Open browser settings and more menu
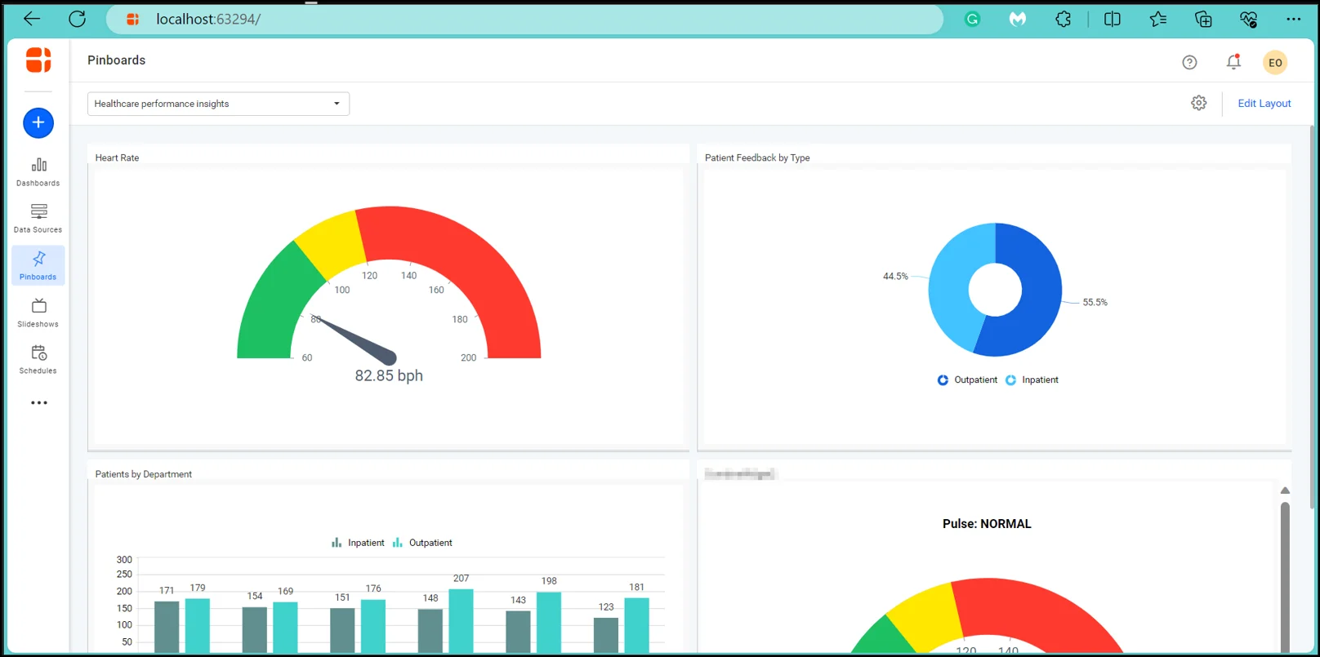1320x657 pixels. coord(1293,19)
